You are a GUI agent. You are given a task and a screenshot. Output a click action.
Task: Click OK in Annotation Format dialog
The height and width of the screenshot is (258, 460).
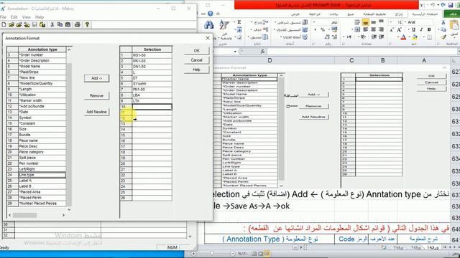(x=196, y=51)
